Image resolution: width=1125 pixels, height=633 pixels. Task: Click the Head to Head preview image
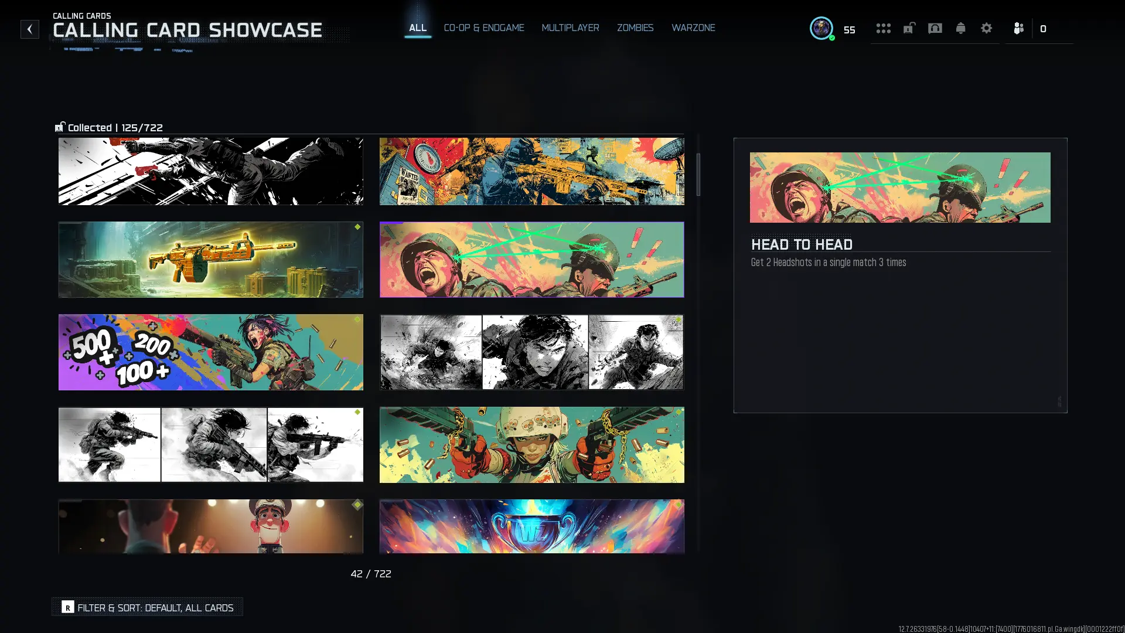tap(899, 188)
